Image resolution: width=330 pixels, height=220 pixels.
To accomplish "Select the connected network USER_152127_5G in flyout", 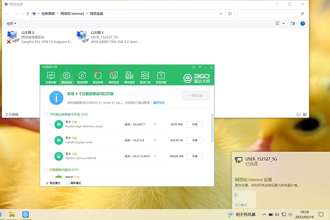I will (x=281, y=161).
